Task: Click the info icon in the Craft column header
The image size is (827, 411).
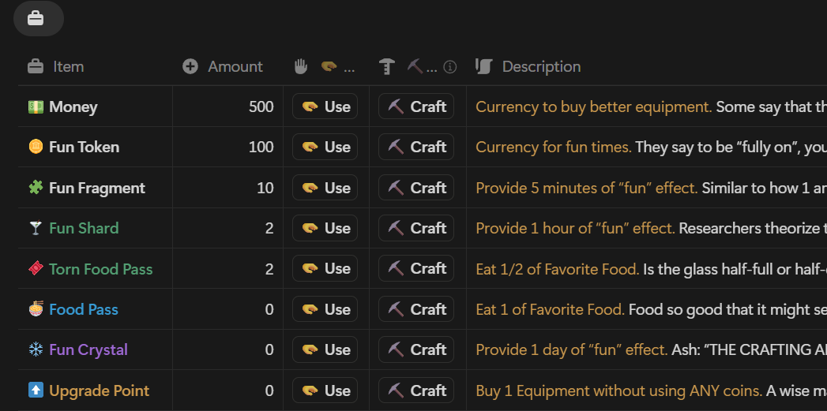Action: pos(450,67)
